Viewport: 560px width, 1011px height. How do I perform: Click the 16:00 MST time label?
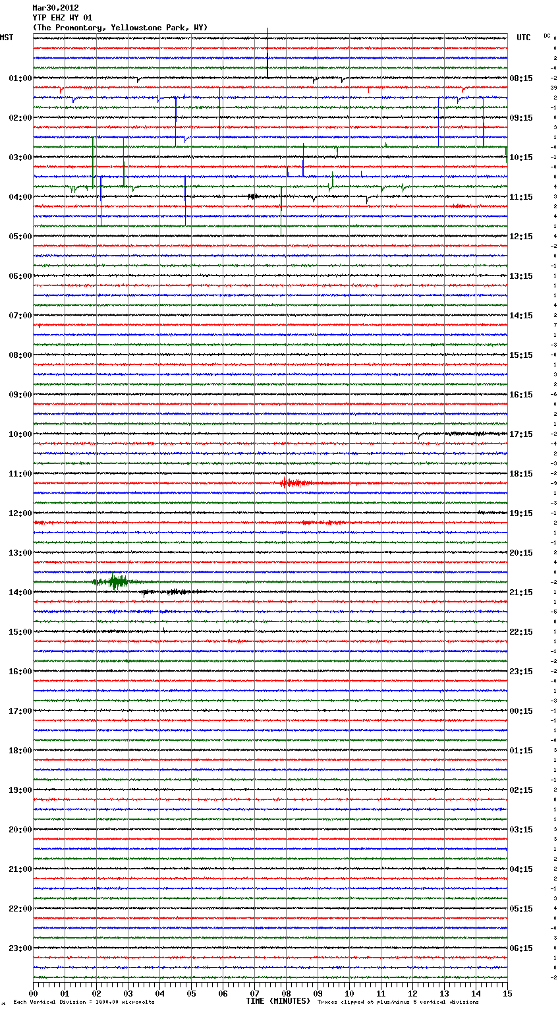20,671
